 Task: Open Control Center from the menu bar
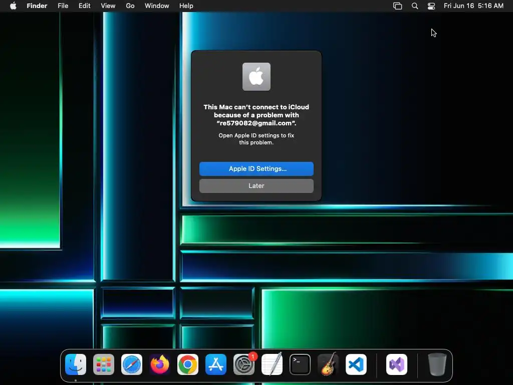(x=431, y=6)
